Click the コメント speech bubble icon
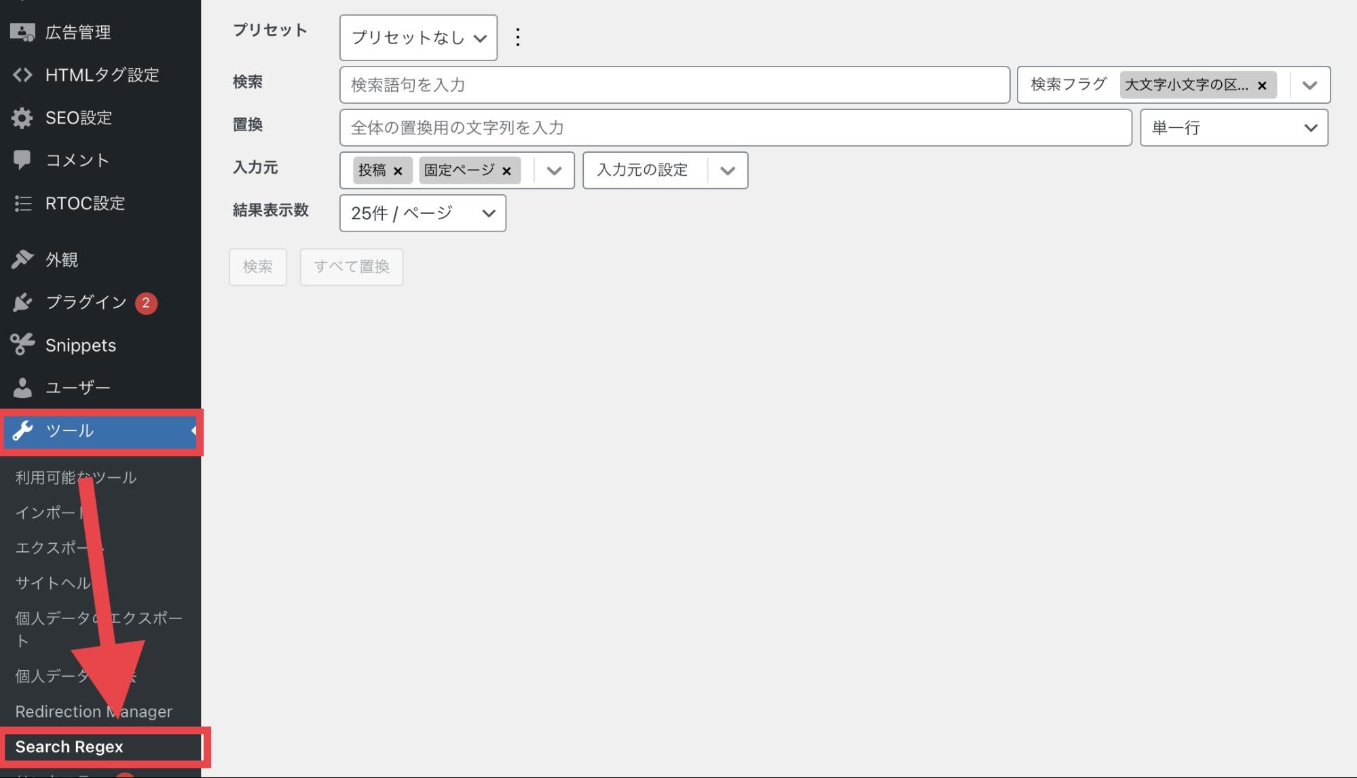The width and height of the screenshot is (1357, 778). 22,160
